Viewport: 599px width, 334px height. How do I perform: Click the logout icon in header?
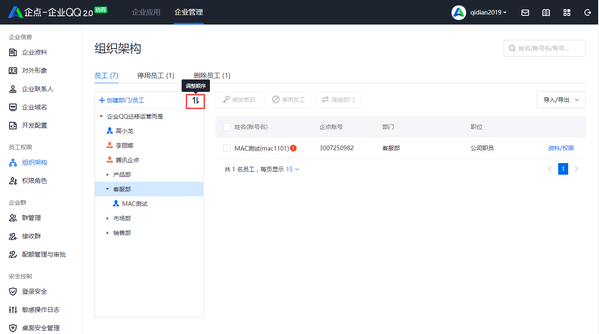click(x=588, y=12)
